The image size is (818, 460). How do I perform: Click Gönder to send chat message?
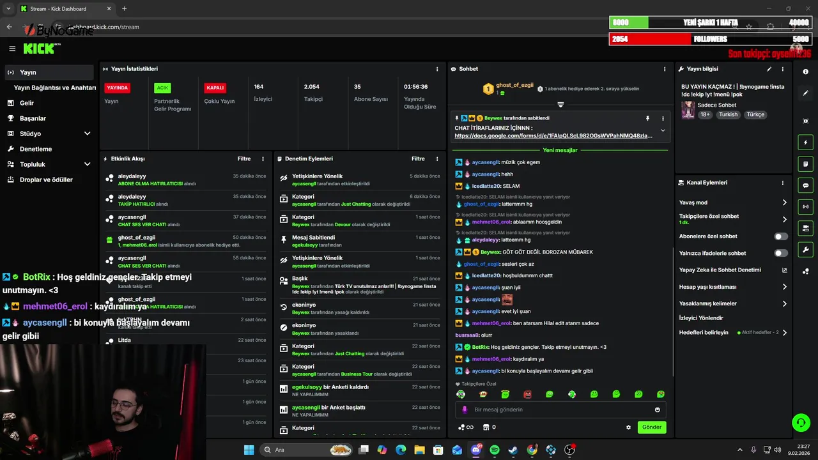pyautogui.click(x=652, y=427)
